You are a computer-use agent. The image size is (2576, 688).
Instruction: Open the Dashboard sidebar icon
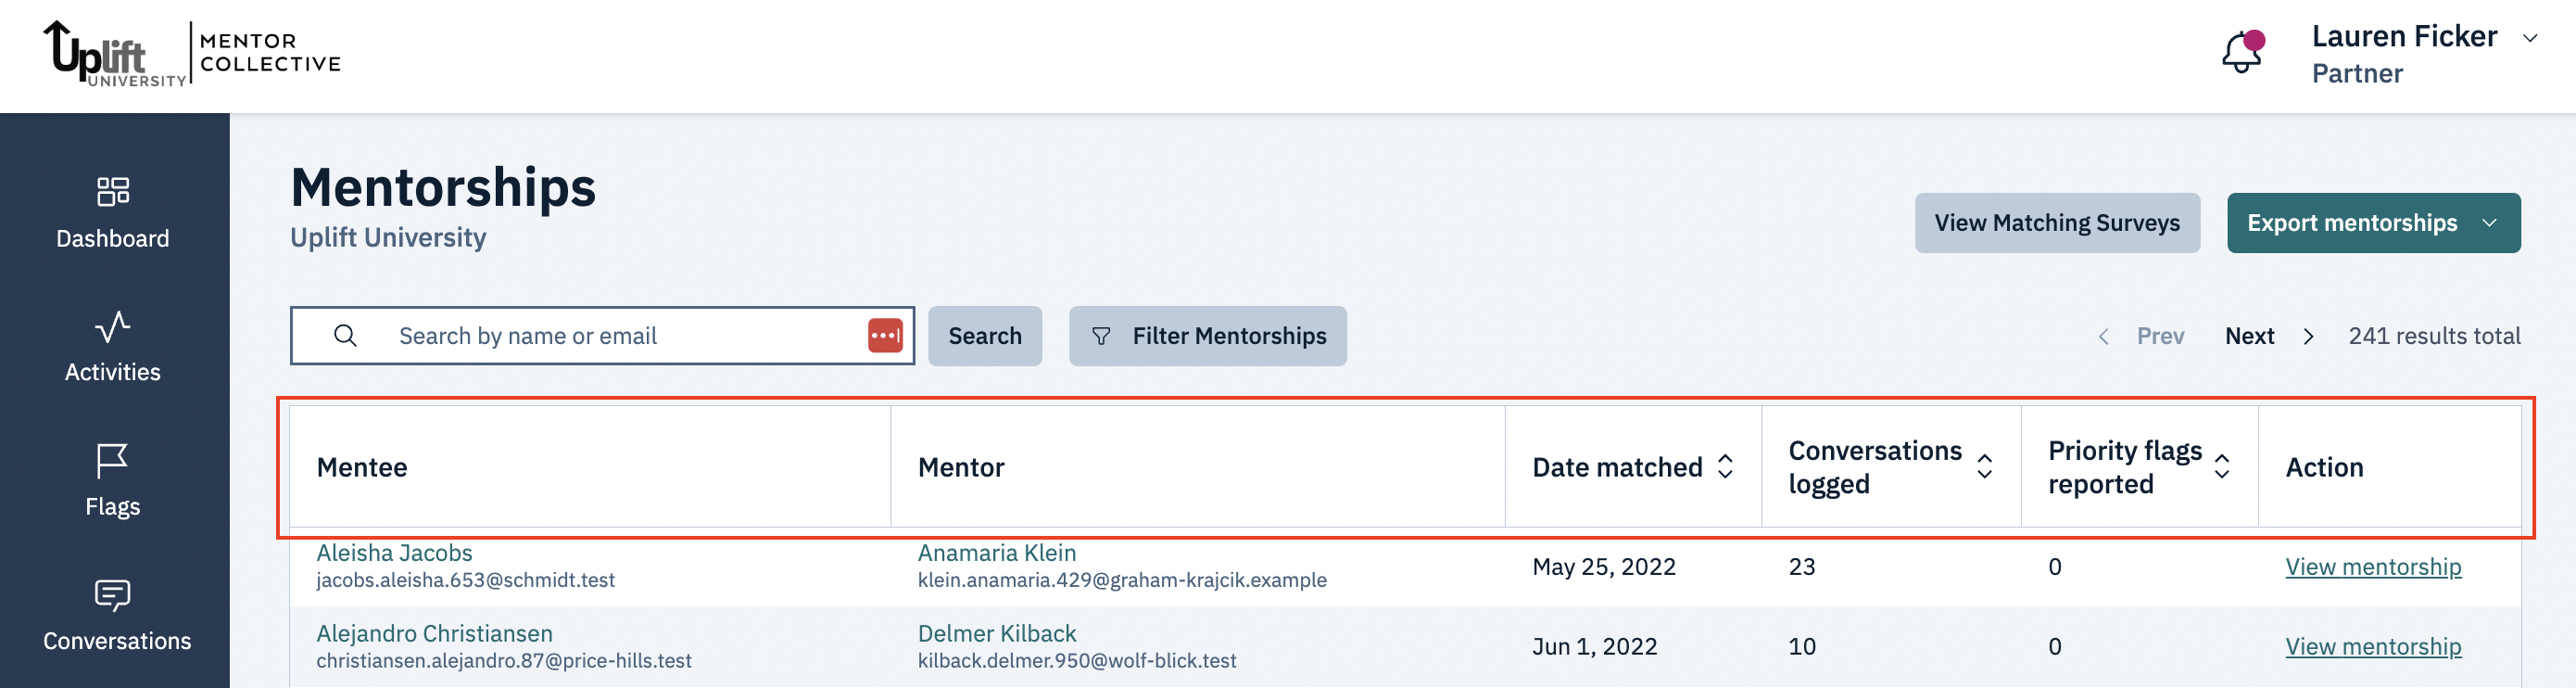(113, 191)
